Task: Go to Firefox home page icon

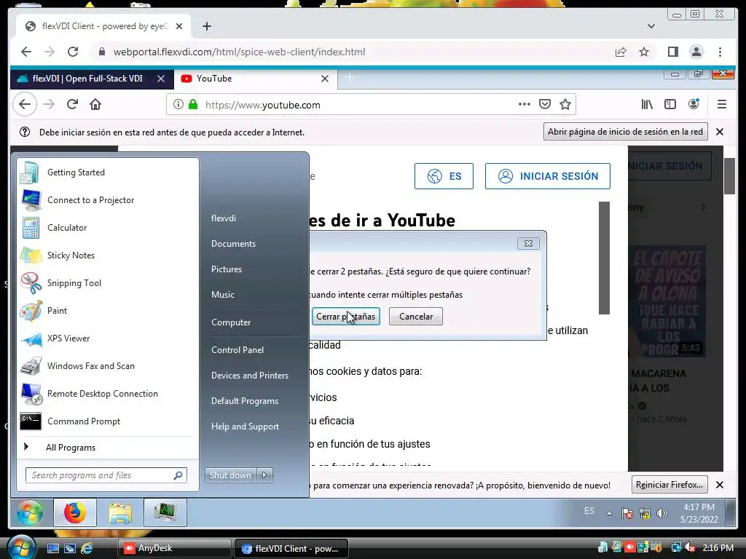Action: 95,104
